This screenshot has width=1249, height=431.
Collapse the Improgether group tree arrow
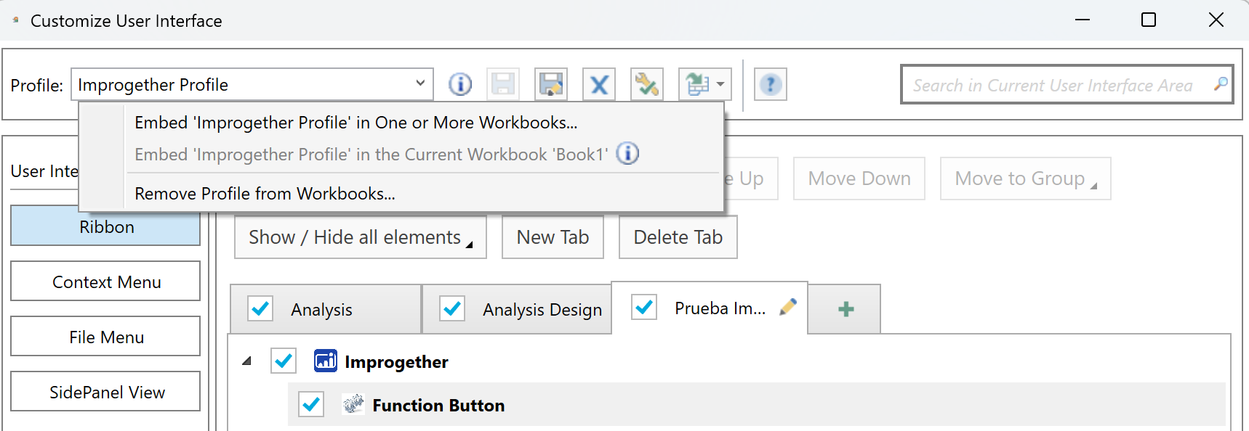(247, 361)
